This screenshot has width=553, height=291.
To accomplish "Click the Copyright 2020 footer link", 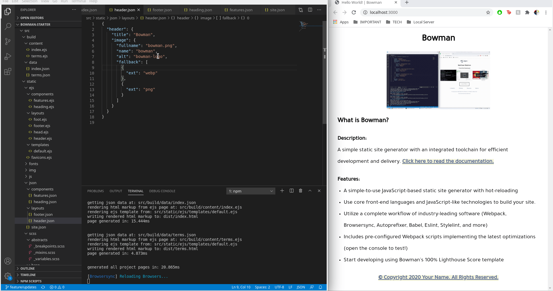I will (x=438, y=277).
